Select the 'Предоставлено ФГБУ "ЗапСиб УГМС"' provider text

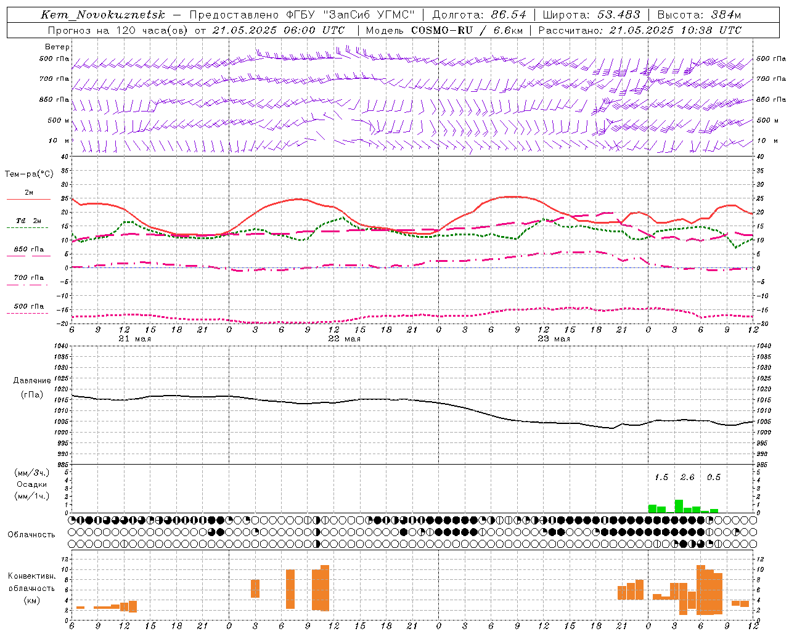tap(302, 15)
